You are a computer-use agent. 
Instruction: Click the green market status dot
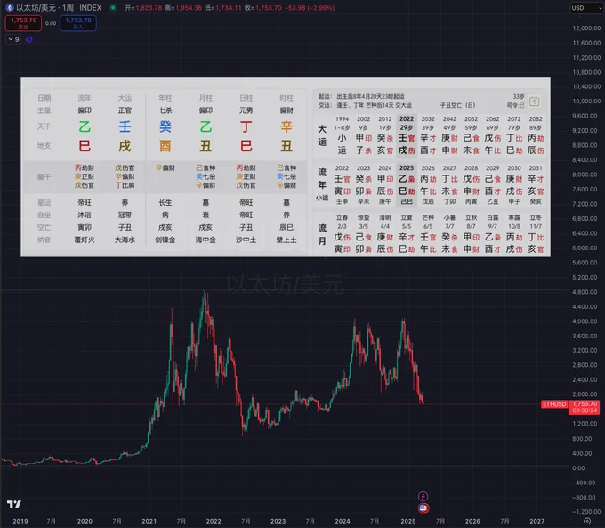[x=113, y=7]
